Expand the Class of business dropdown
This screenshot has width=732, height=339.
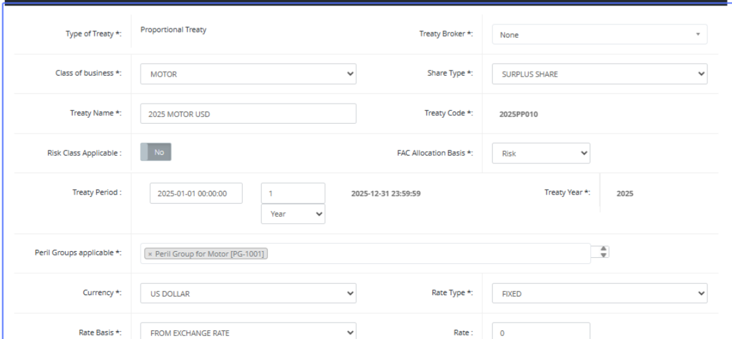coord(248,74)
